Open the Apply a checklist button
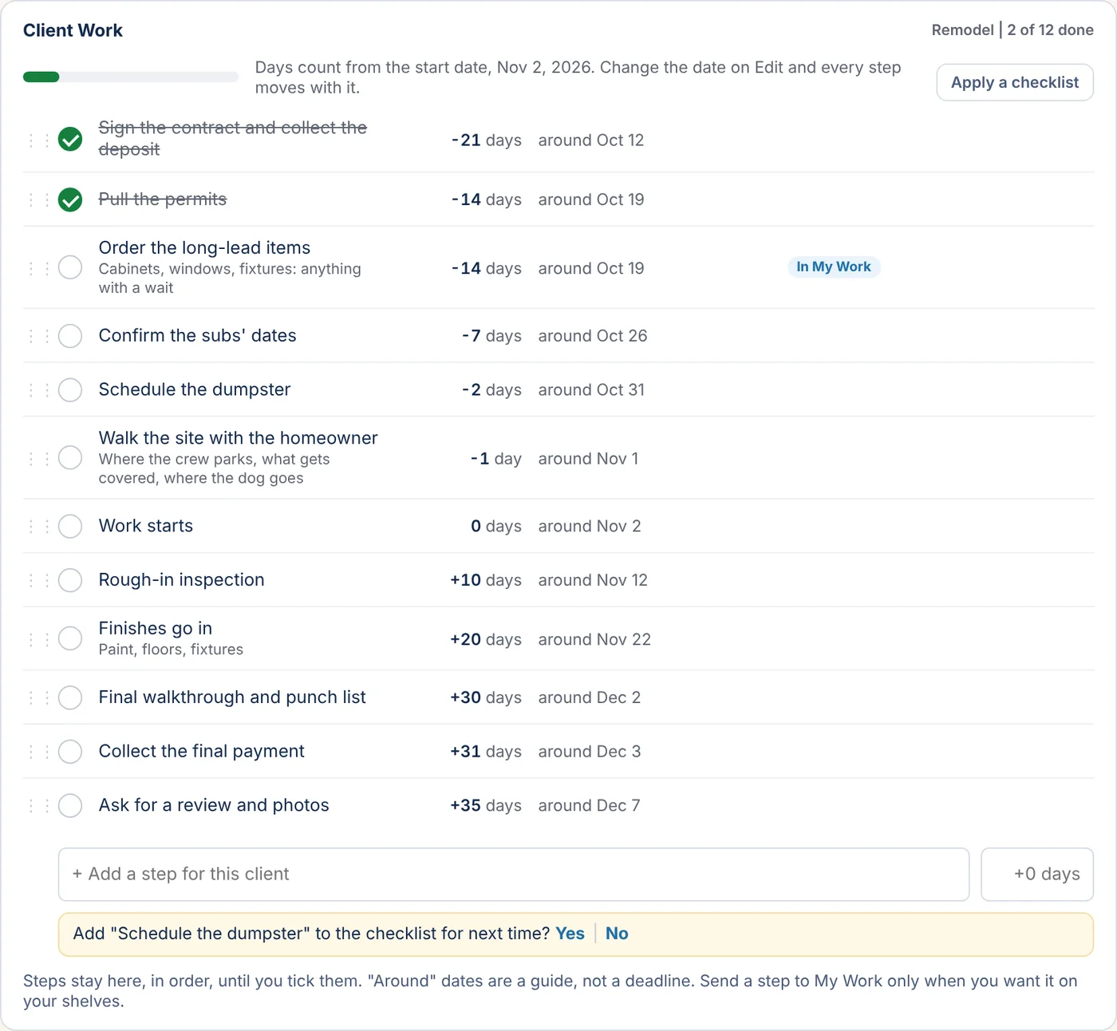This screenshot has height=1031, width=1117. click(1014, 82)
